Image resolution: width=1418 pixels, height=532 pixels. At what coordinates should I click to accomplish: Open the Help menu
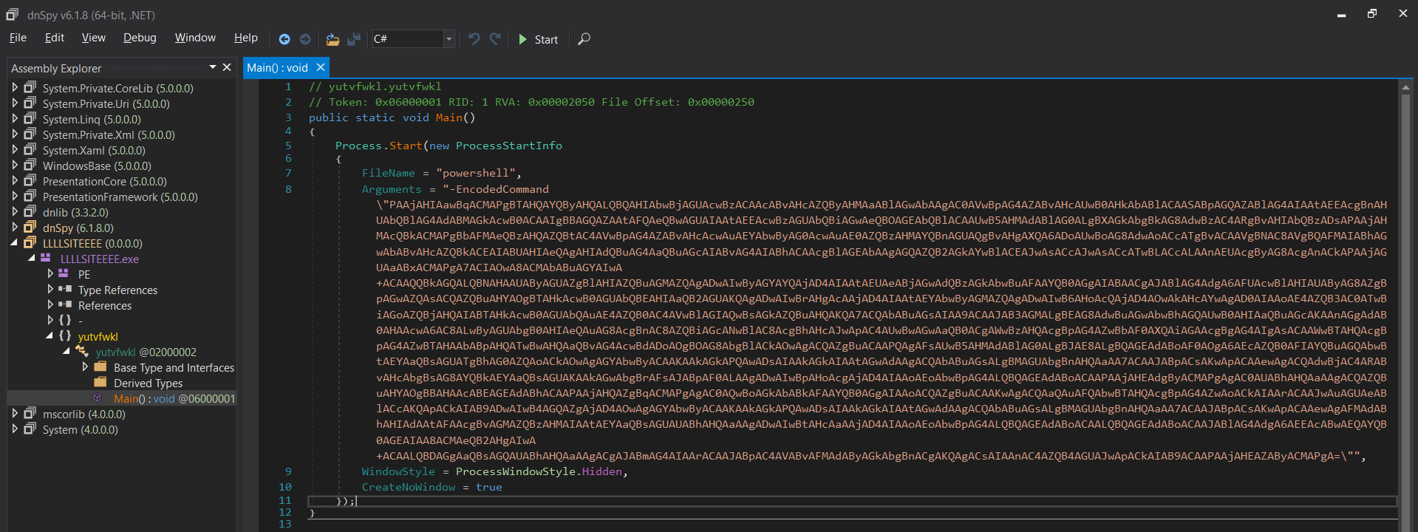(245, 38)
